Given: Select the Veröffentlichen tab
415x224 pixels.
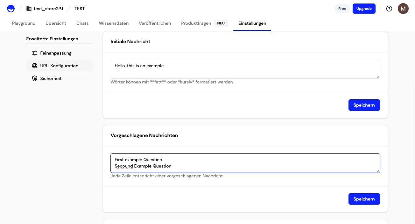Looking at the screenshot, I should (x=155, y=23).
